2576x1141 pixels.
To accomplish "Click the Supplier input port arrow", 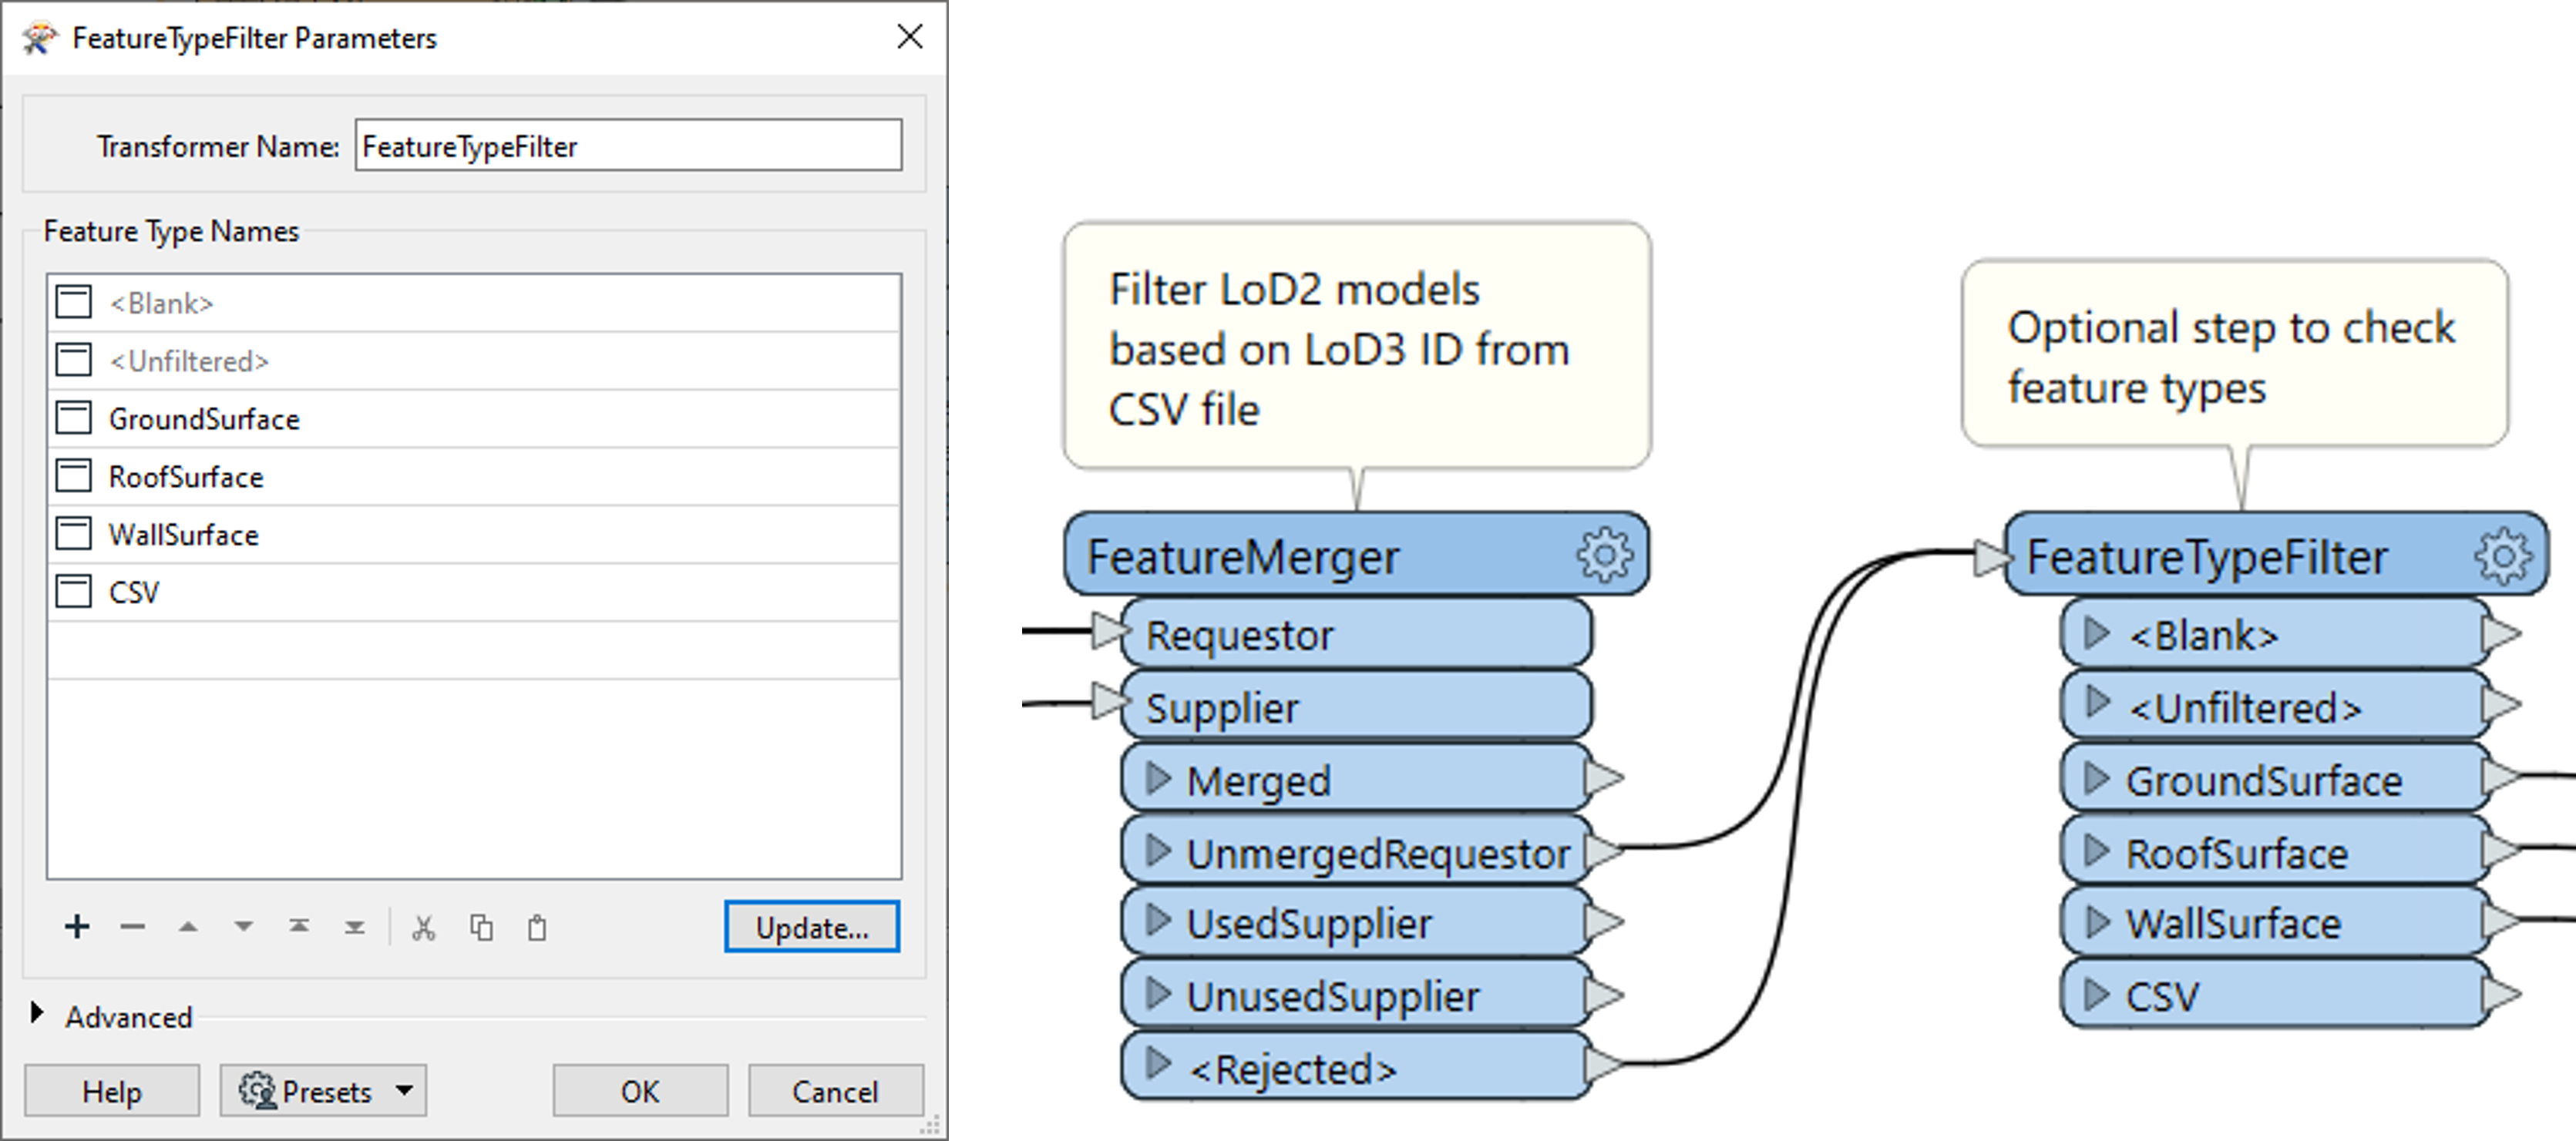I will click(x=1109, y=700).
